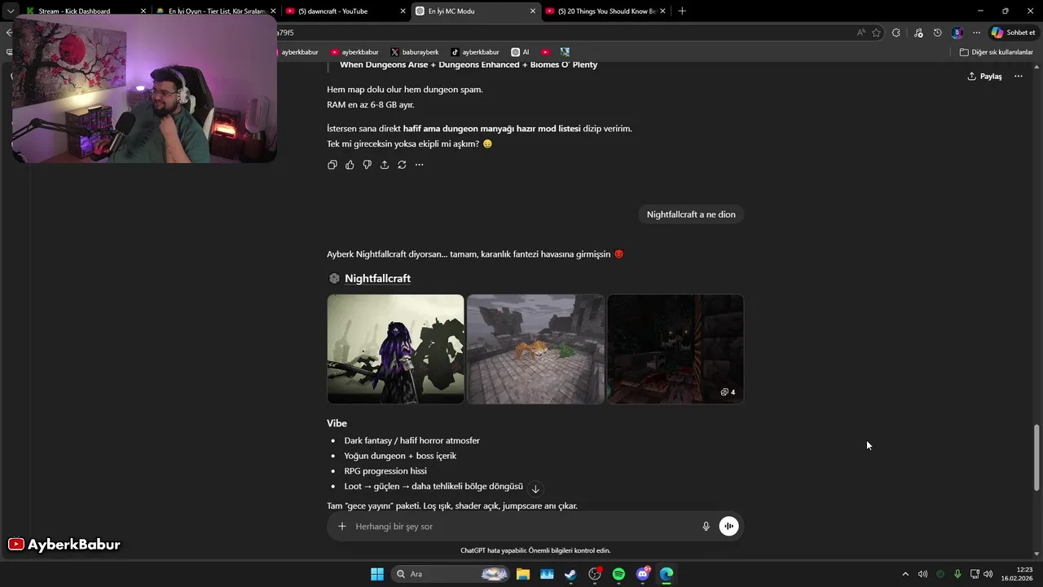Open Copilot Sohbet et button

point(1013,33)
